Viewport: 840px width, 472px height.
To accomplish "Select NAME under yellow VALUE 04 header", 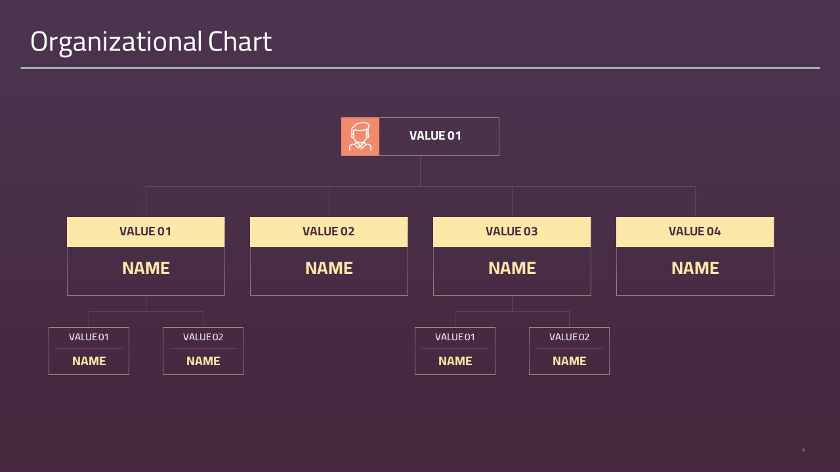I will [x=695, y=268].
